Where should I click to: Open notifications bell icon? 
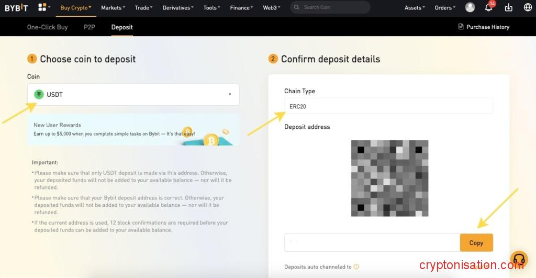point(488,8)
